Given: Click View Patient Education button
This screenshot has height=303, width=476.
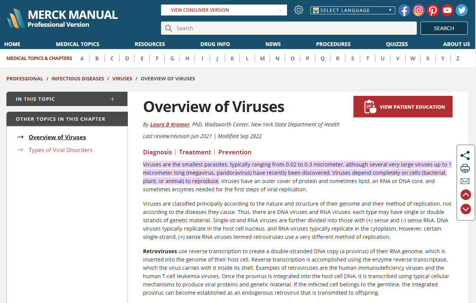Looking at the screenshot, I should tap(403, 107).
